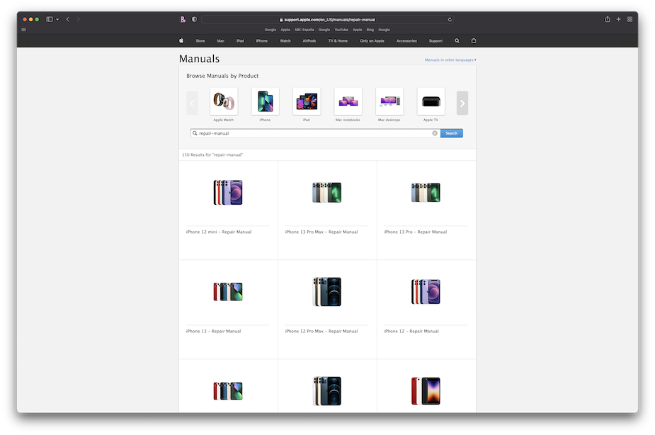This screenshot has width=655, height=435.
Task: Browse Apple Watch manuals icon
Action: tap(224, 101)
